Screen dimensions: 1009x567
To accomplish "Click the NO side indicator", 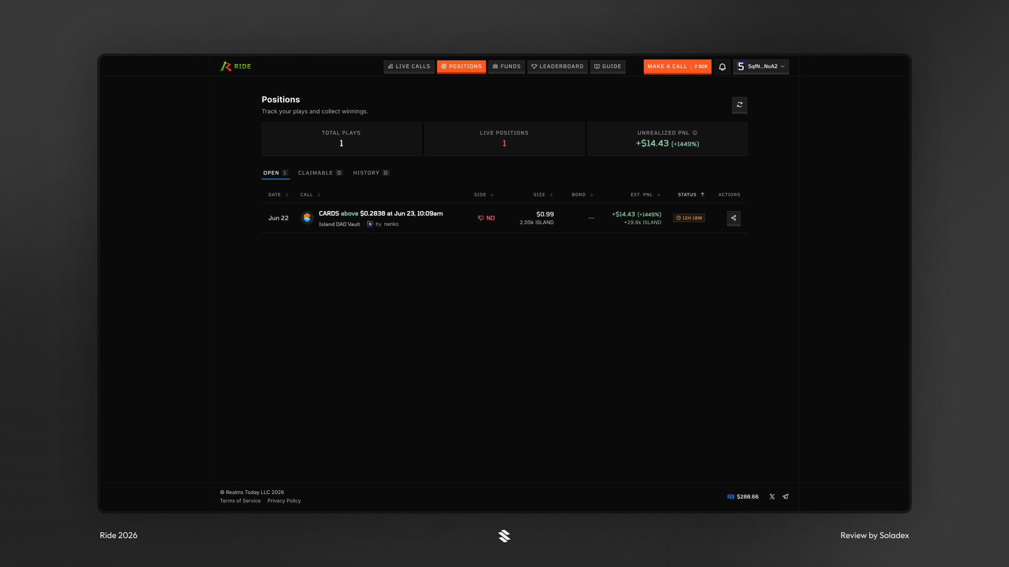I will click(x=486, y=218).
